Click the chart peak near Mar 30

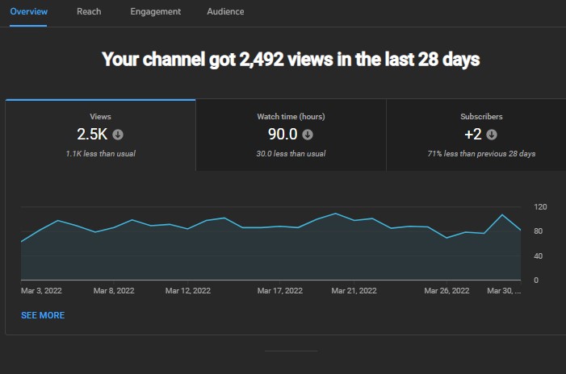pyautogui.click(x=502, y=215)
